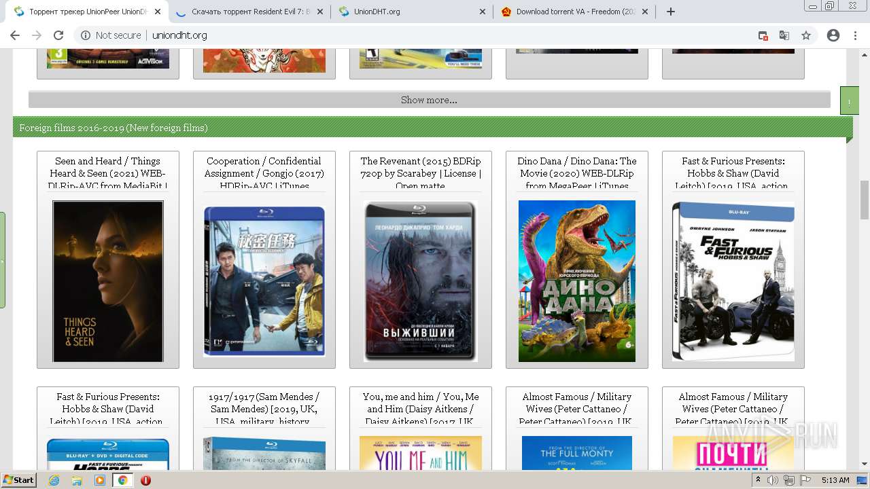Click the Full Monty director poster thumbnail
Screen dimensions: 870x489
577,453
